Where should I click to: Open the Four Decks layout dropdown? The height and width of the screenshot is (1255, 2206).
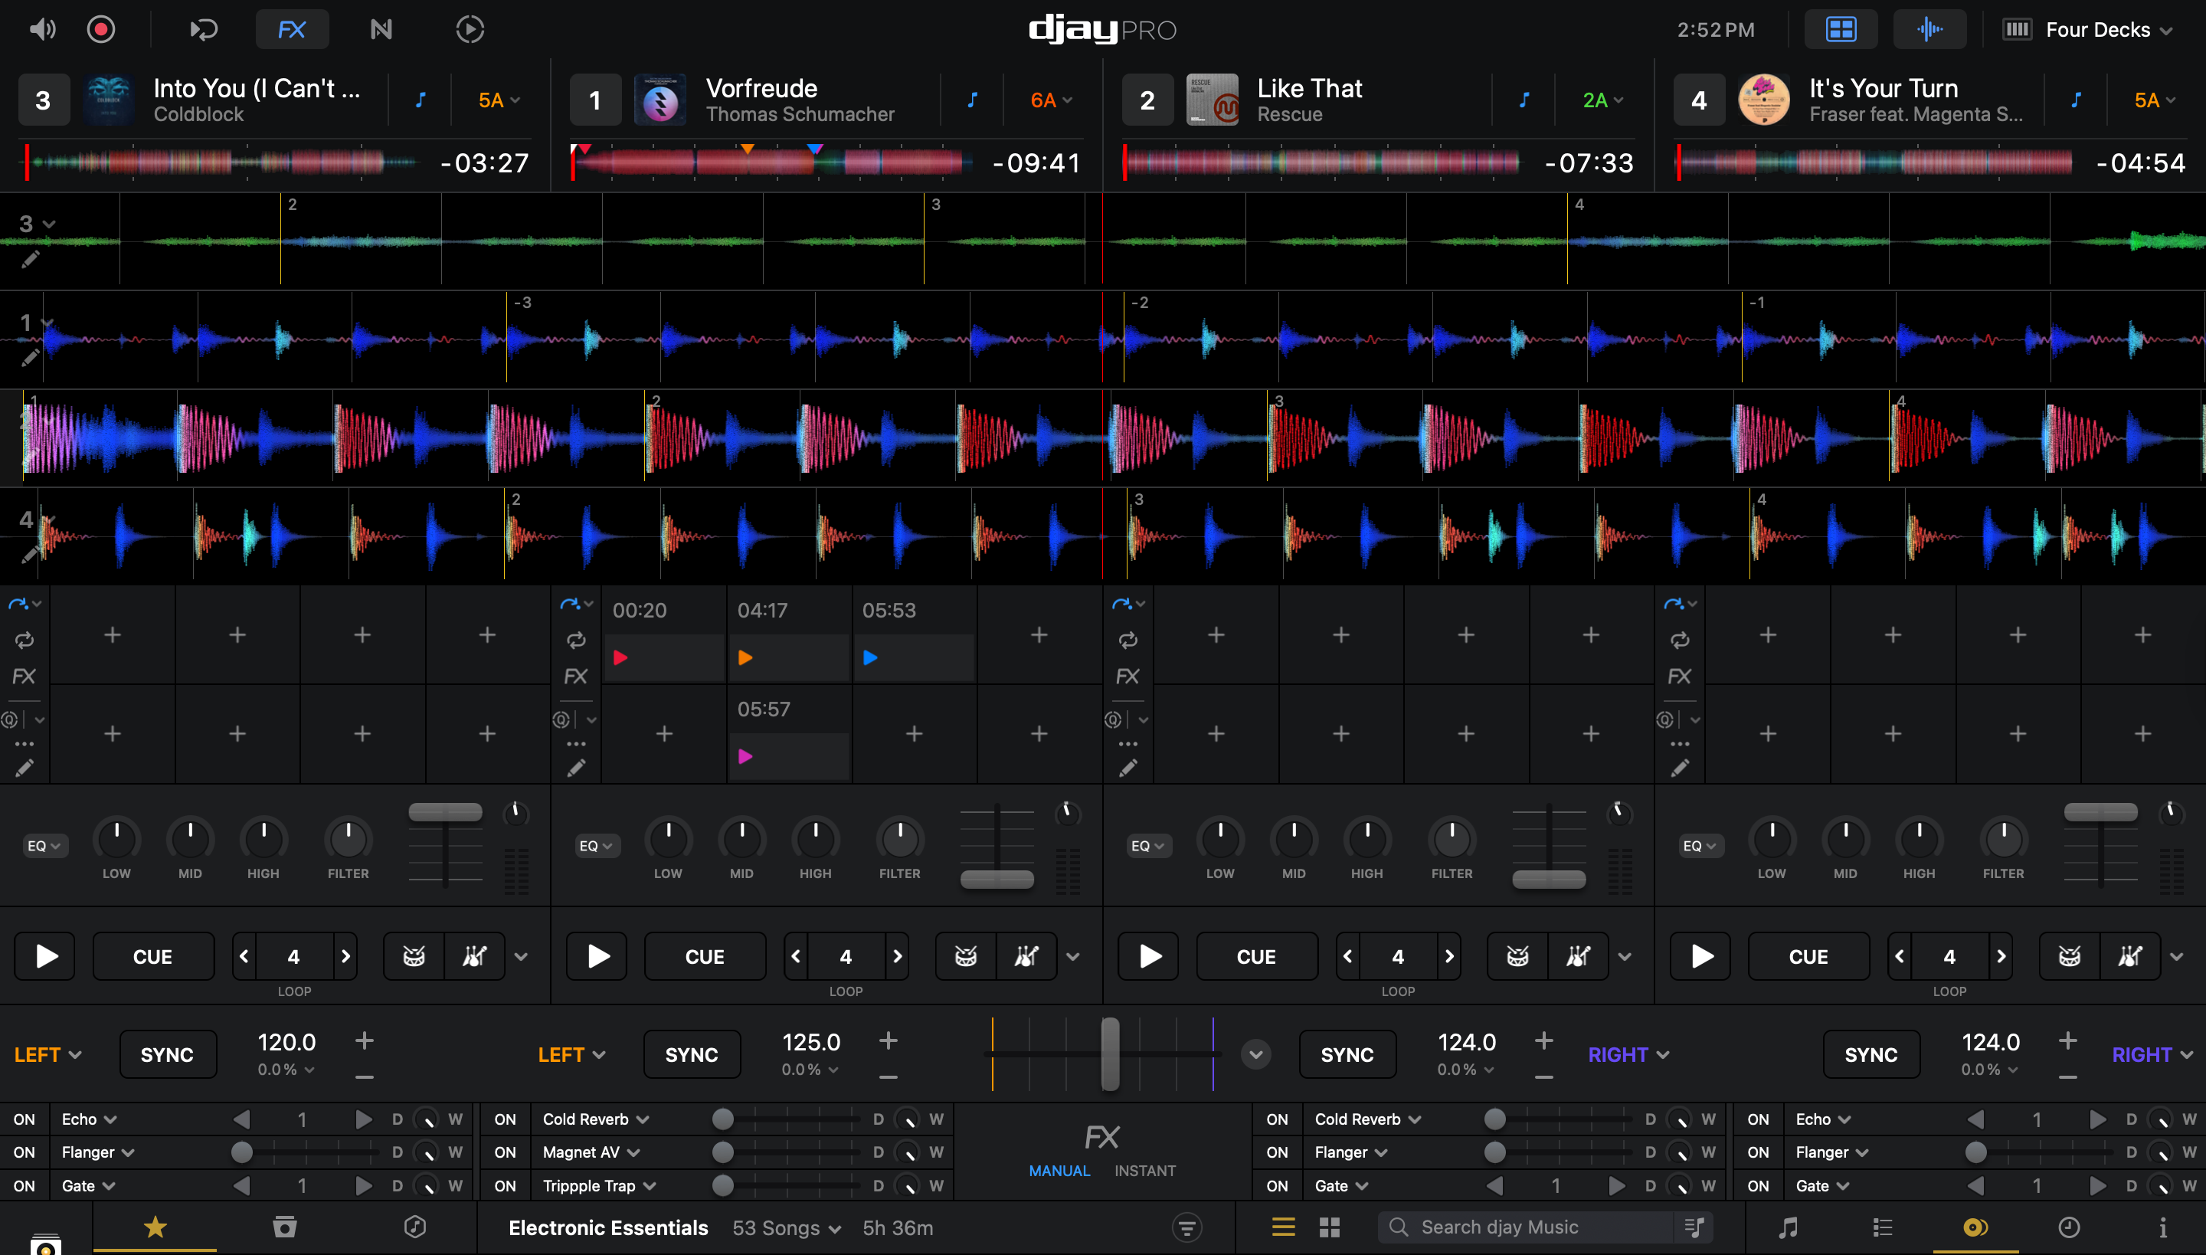[2107, 29]
